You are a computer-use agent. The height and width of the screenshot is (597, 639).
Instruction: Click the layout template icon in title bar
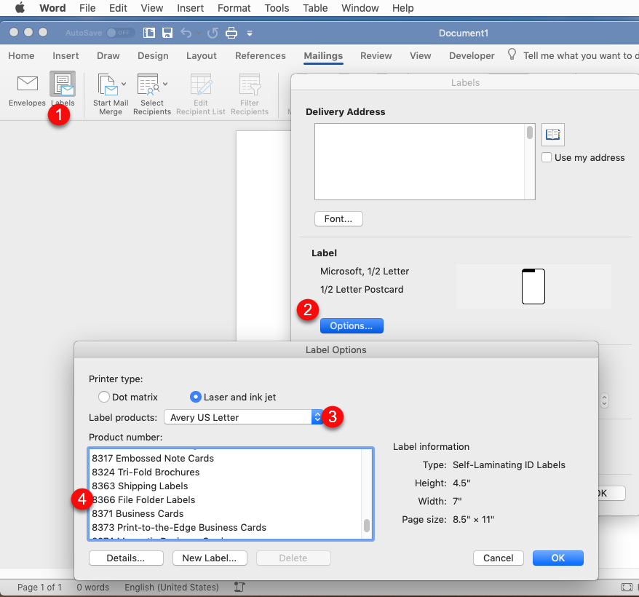[148, 33]
